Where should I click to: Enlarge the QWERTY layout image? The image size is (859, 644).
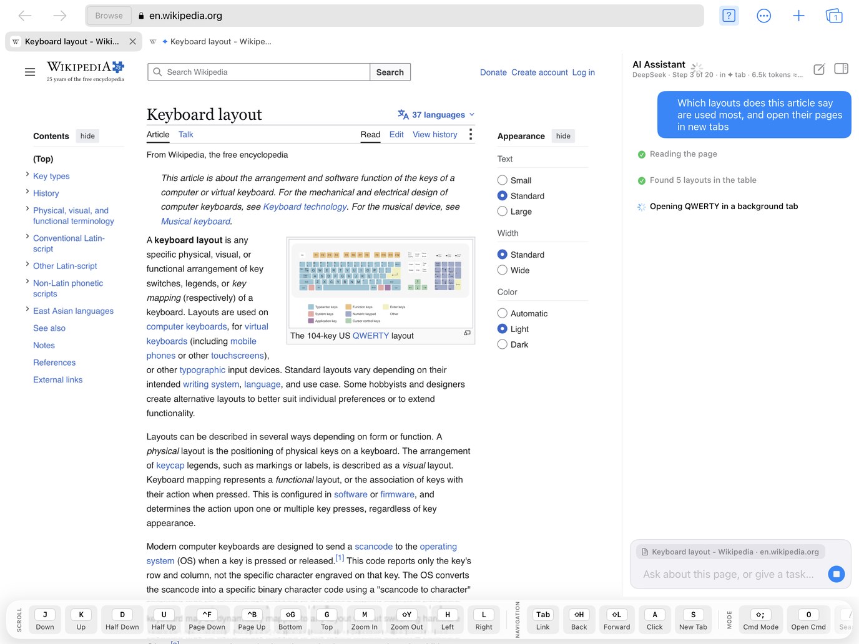tap(467, 333)
